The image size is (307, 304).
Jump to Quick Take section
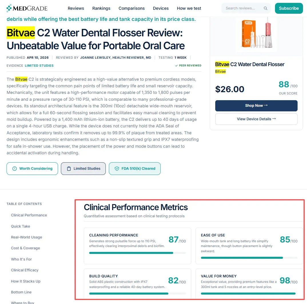click(x=21, y=226)
